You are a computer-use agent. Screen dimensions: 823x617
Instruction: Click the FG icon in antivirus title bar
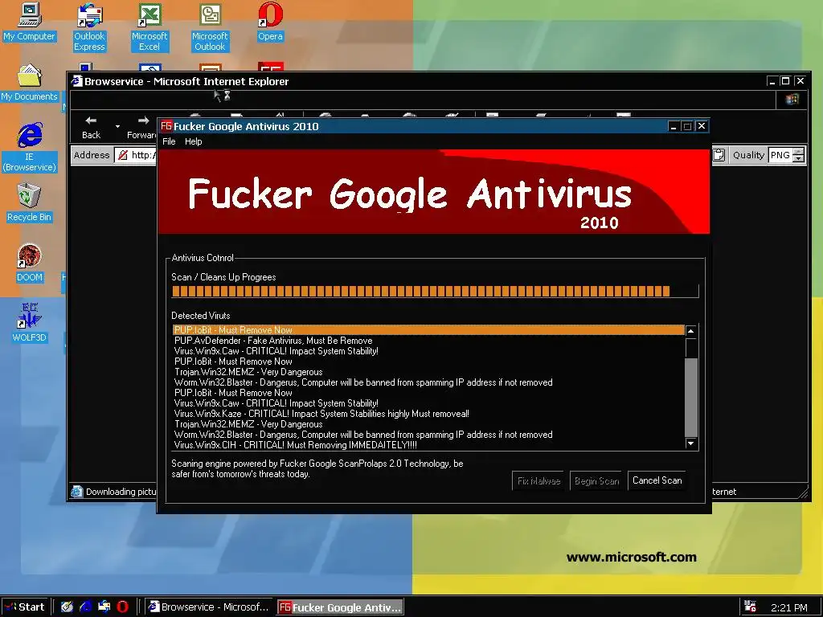coord(166,126)
